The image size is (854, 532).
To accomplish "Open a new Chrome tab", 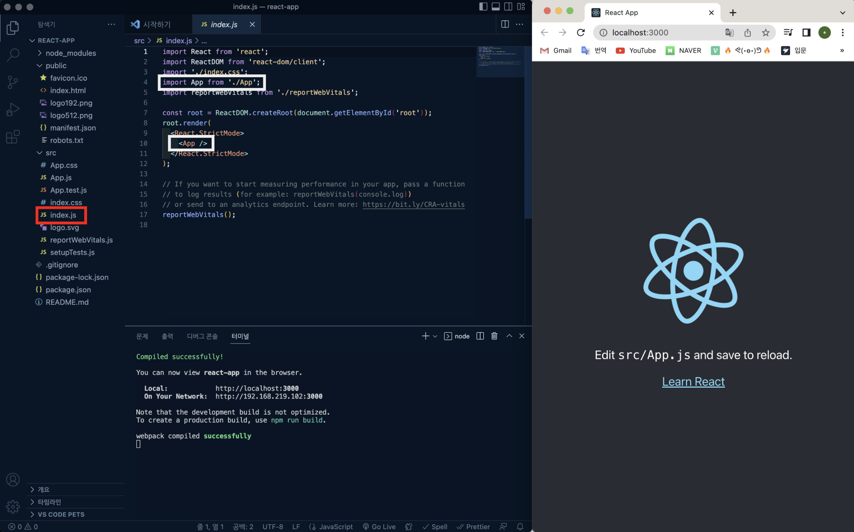I will coord(733,13).
